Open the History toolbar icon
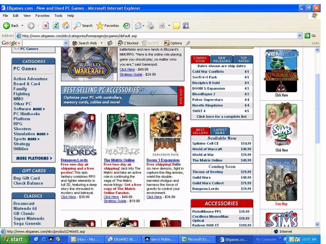Image resolution: width=326 pixels, height=244 pixels. pyautogui.click(x=126, y=25)
